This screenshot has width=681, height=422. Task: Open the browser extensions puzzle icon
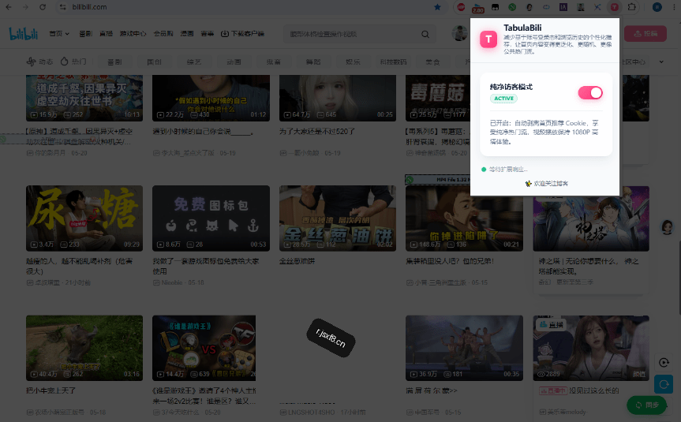[x=631, y=7]
